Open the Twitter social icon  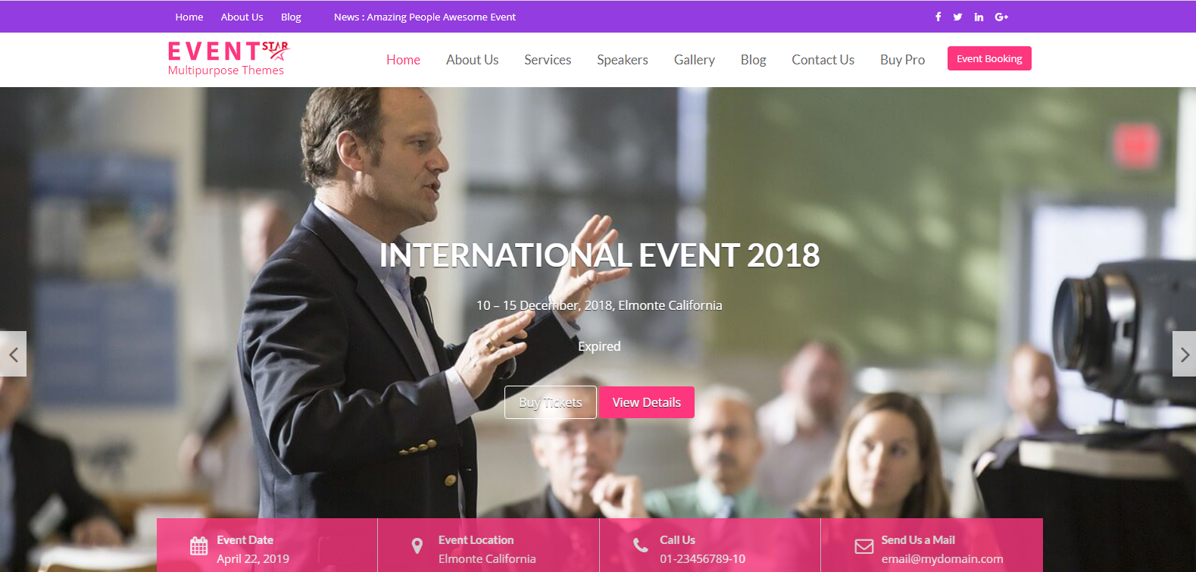[x=957, y=17]
